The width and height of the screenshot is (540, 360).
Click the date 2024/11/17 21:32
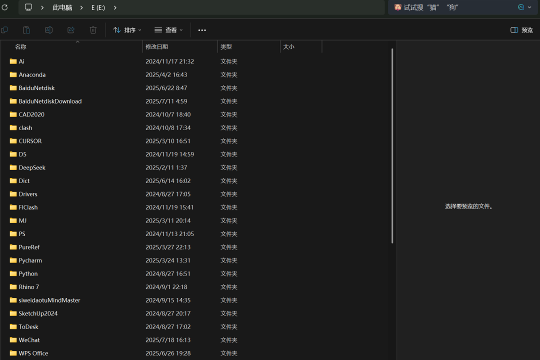coord(170,61)
